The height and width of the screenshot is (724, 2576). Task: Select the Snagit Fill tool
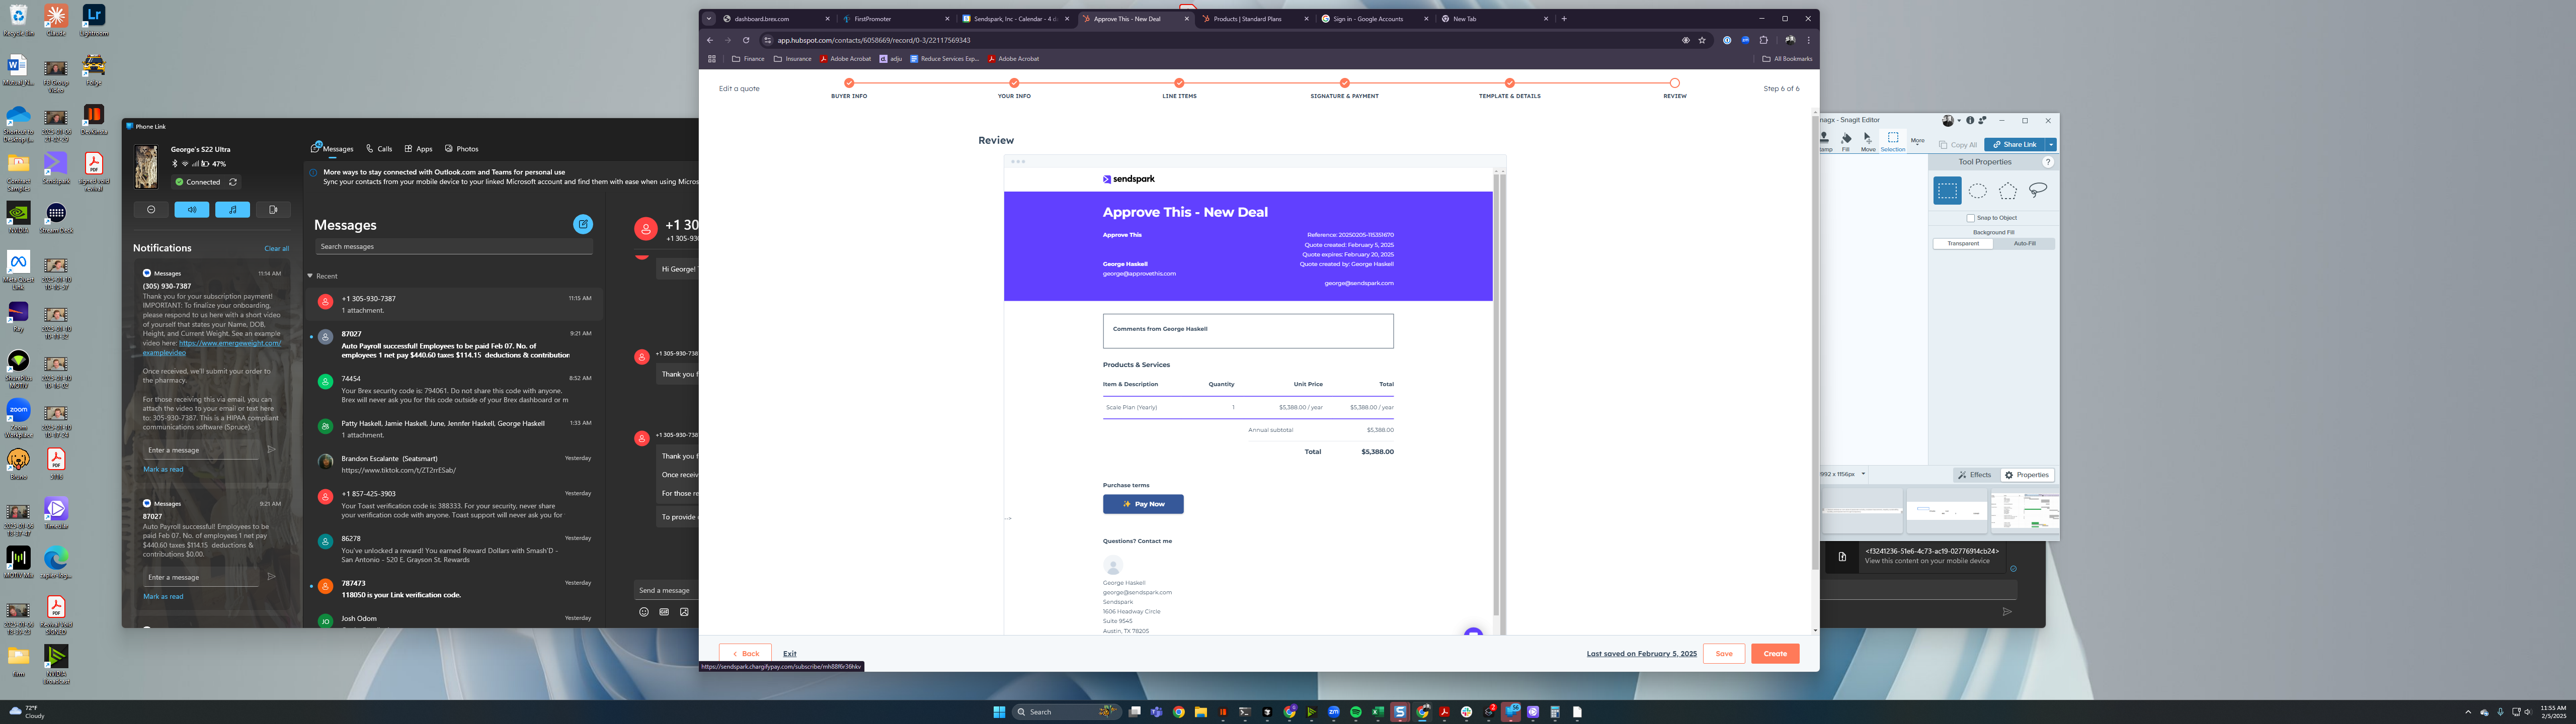click(x=1846, y=142)
